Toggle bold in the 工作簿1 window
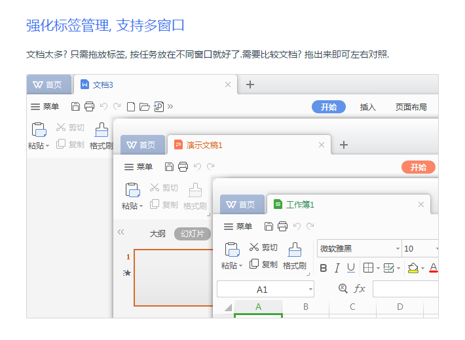Viewport: 465px width, 340px height. 324,268
